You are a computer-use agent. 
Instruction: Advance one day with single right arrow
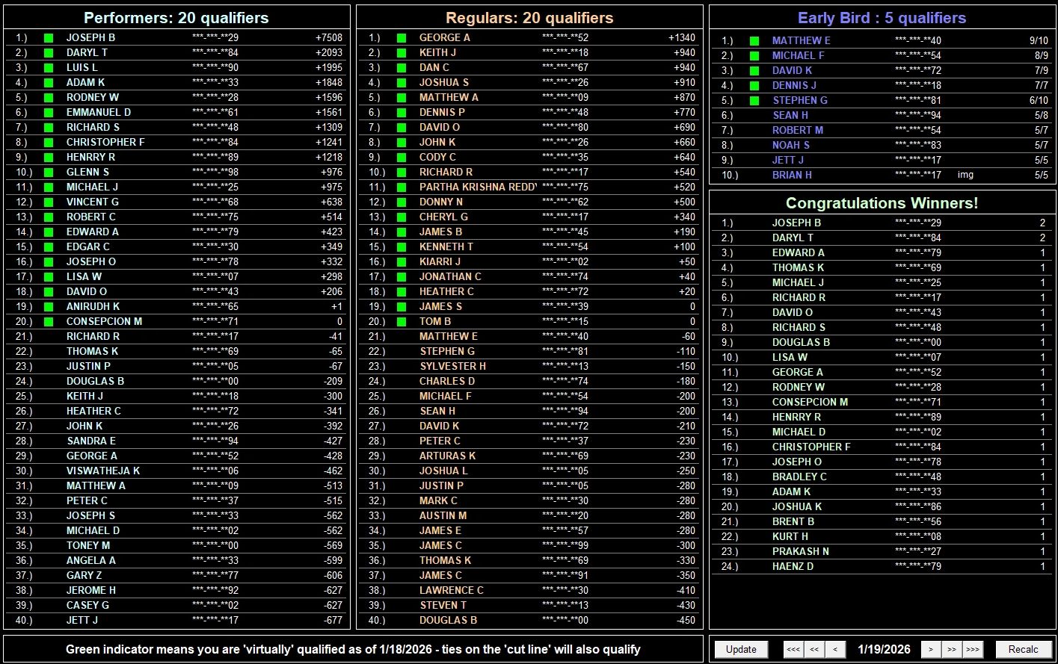[930, 649]
